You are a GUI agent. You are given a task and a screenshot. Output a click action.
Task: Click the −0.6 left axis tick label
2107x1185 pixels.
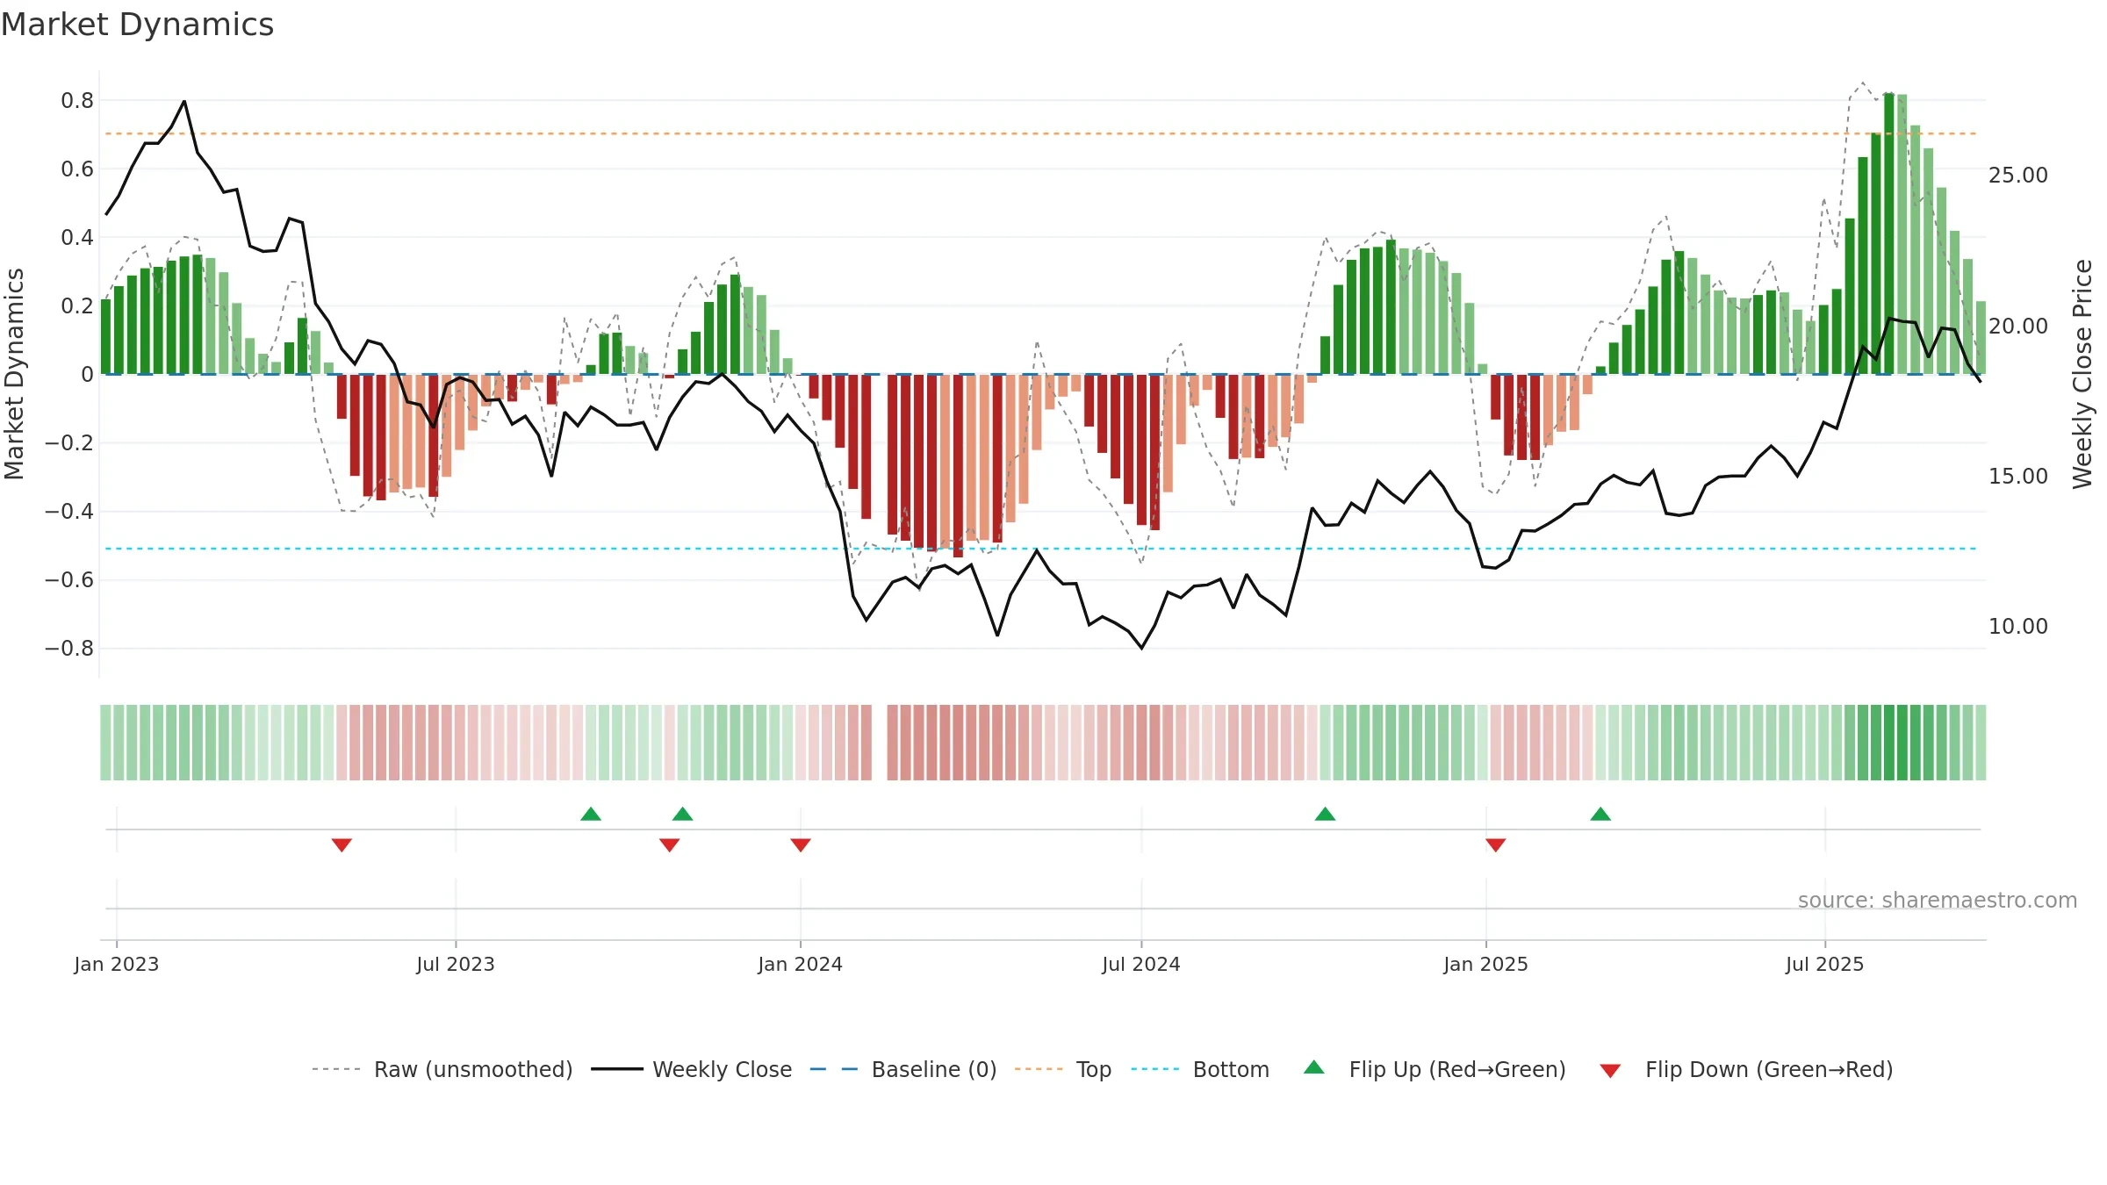[x=69, y=580]
